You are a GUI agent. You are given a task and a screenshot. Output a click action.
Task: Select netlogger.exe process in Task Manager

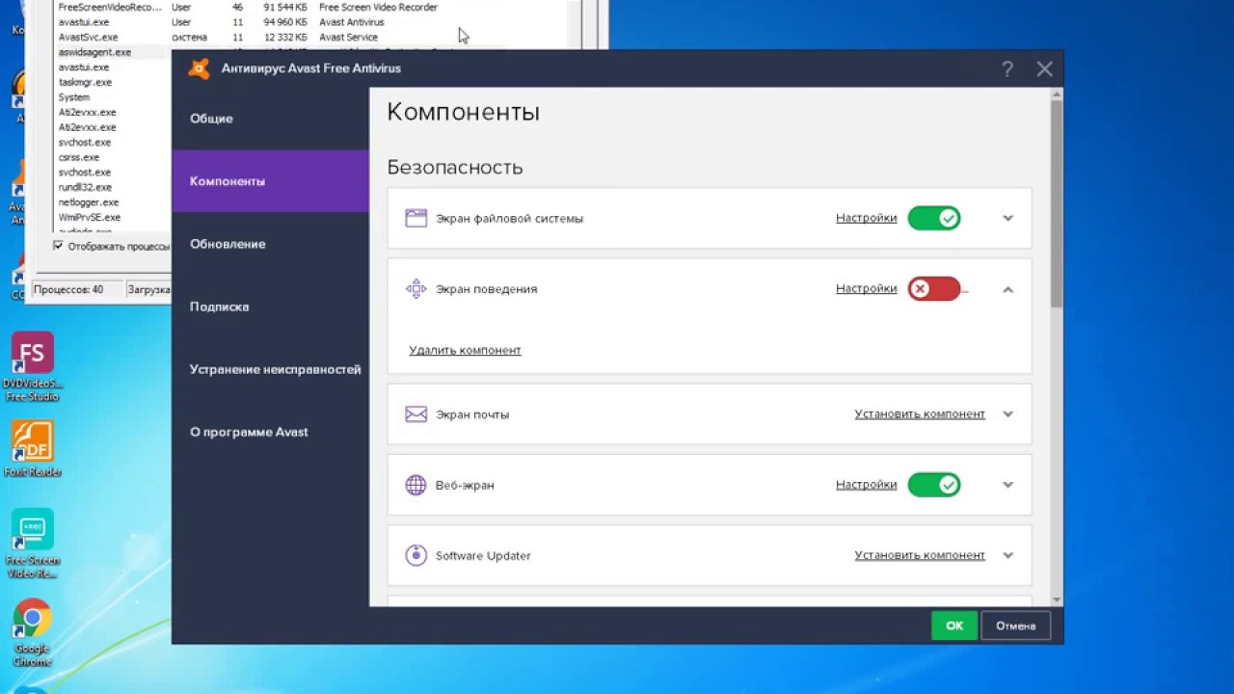(89, 202)
